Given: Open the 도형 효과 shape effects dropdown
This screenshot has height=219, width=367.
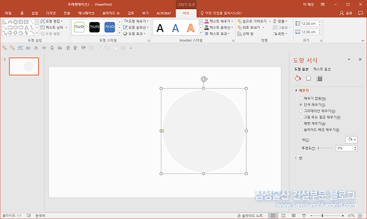Looking at the screenshot, I should [135, 34].
